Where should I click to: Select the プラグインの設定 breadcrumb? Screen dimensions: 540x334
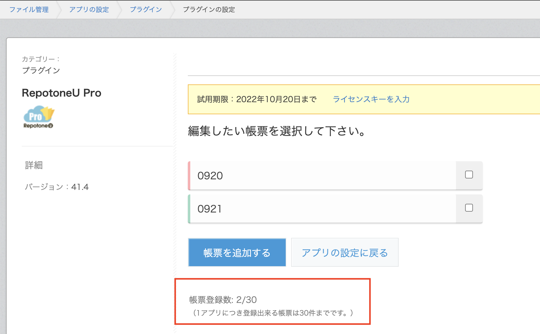[209, 9]
